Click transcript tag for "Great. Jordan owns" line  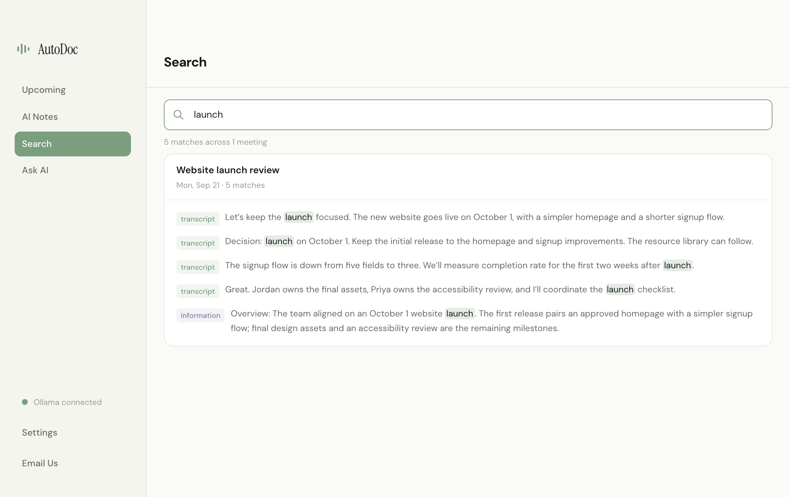pos(197,291)
